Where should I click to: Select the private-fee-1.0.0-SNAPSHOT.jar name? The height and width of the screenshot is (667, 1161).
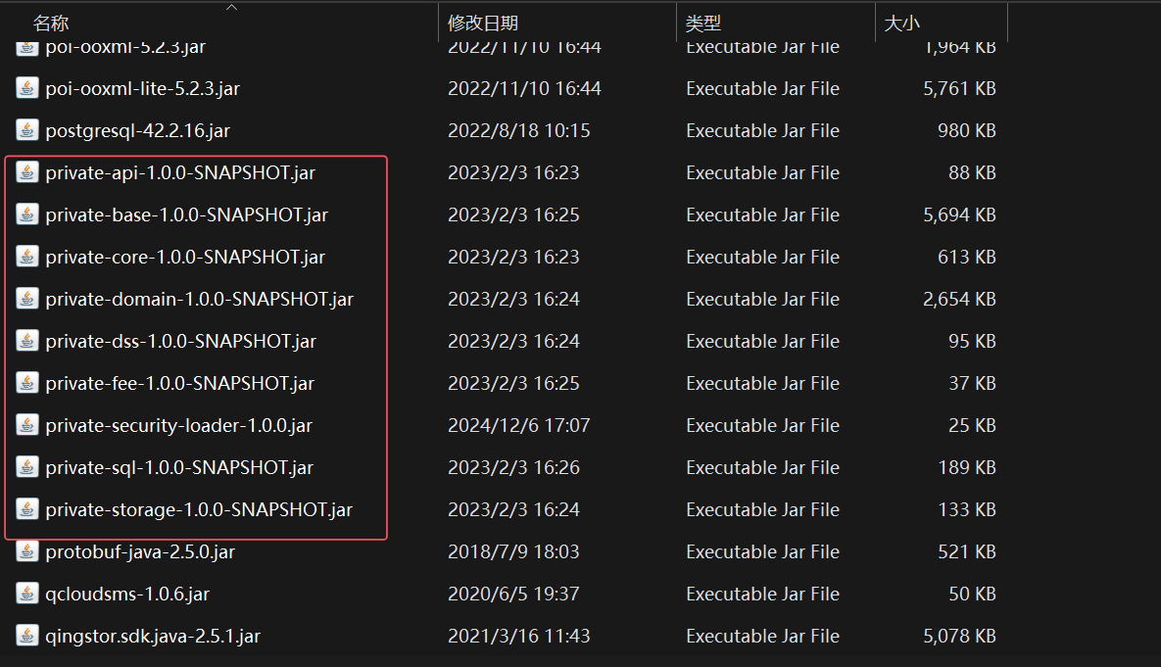click(x=179, y=383)
